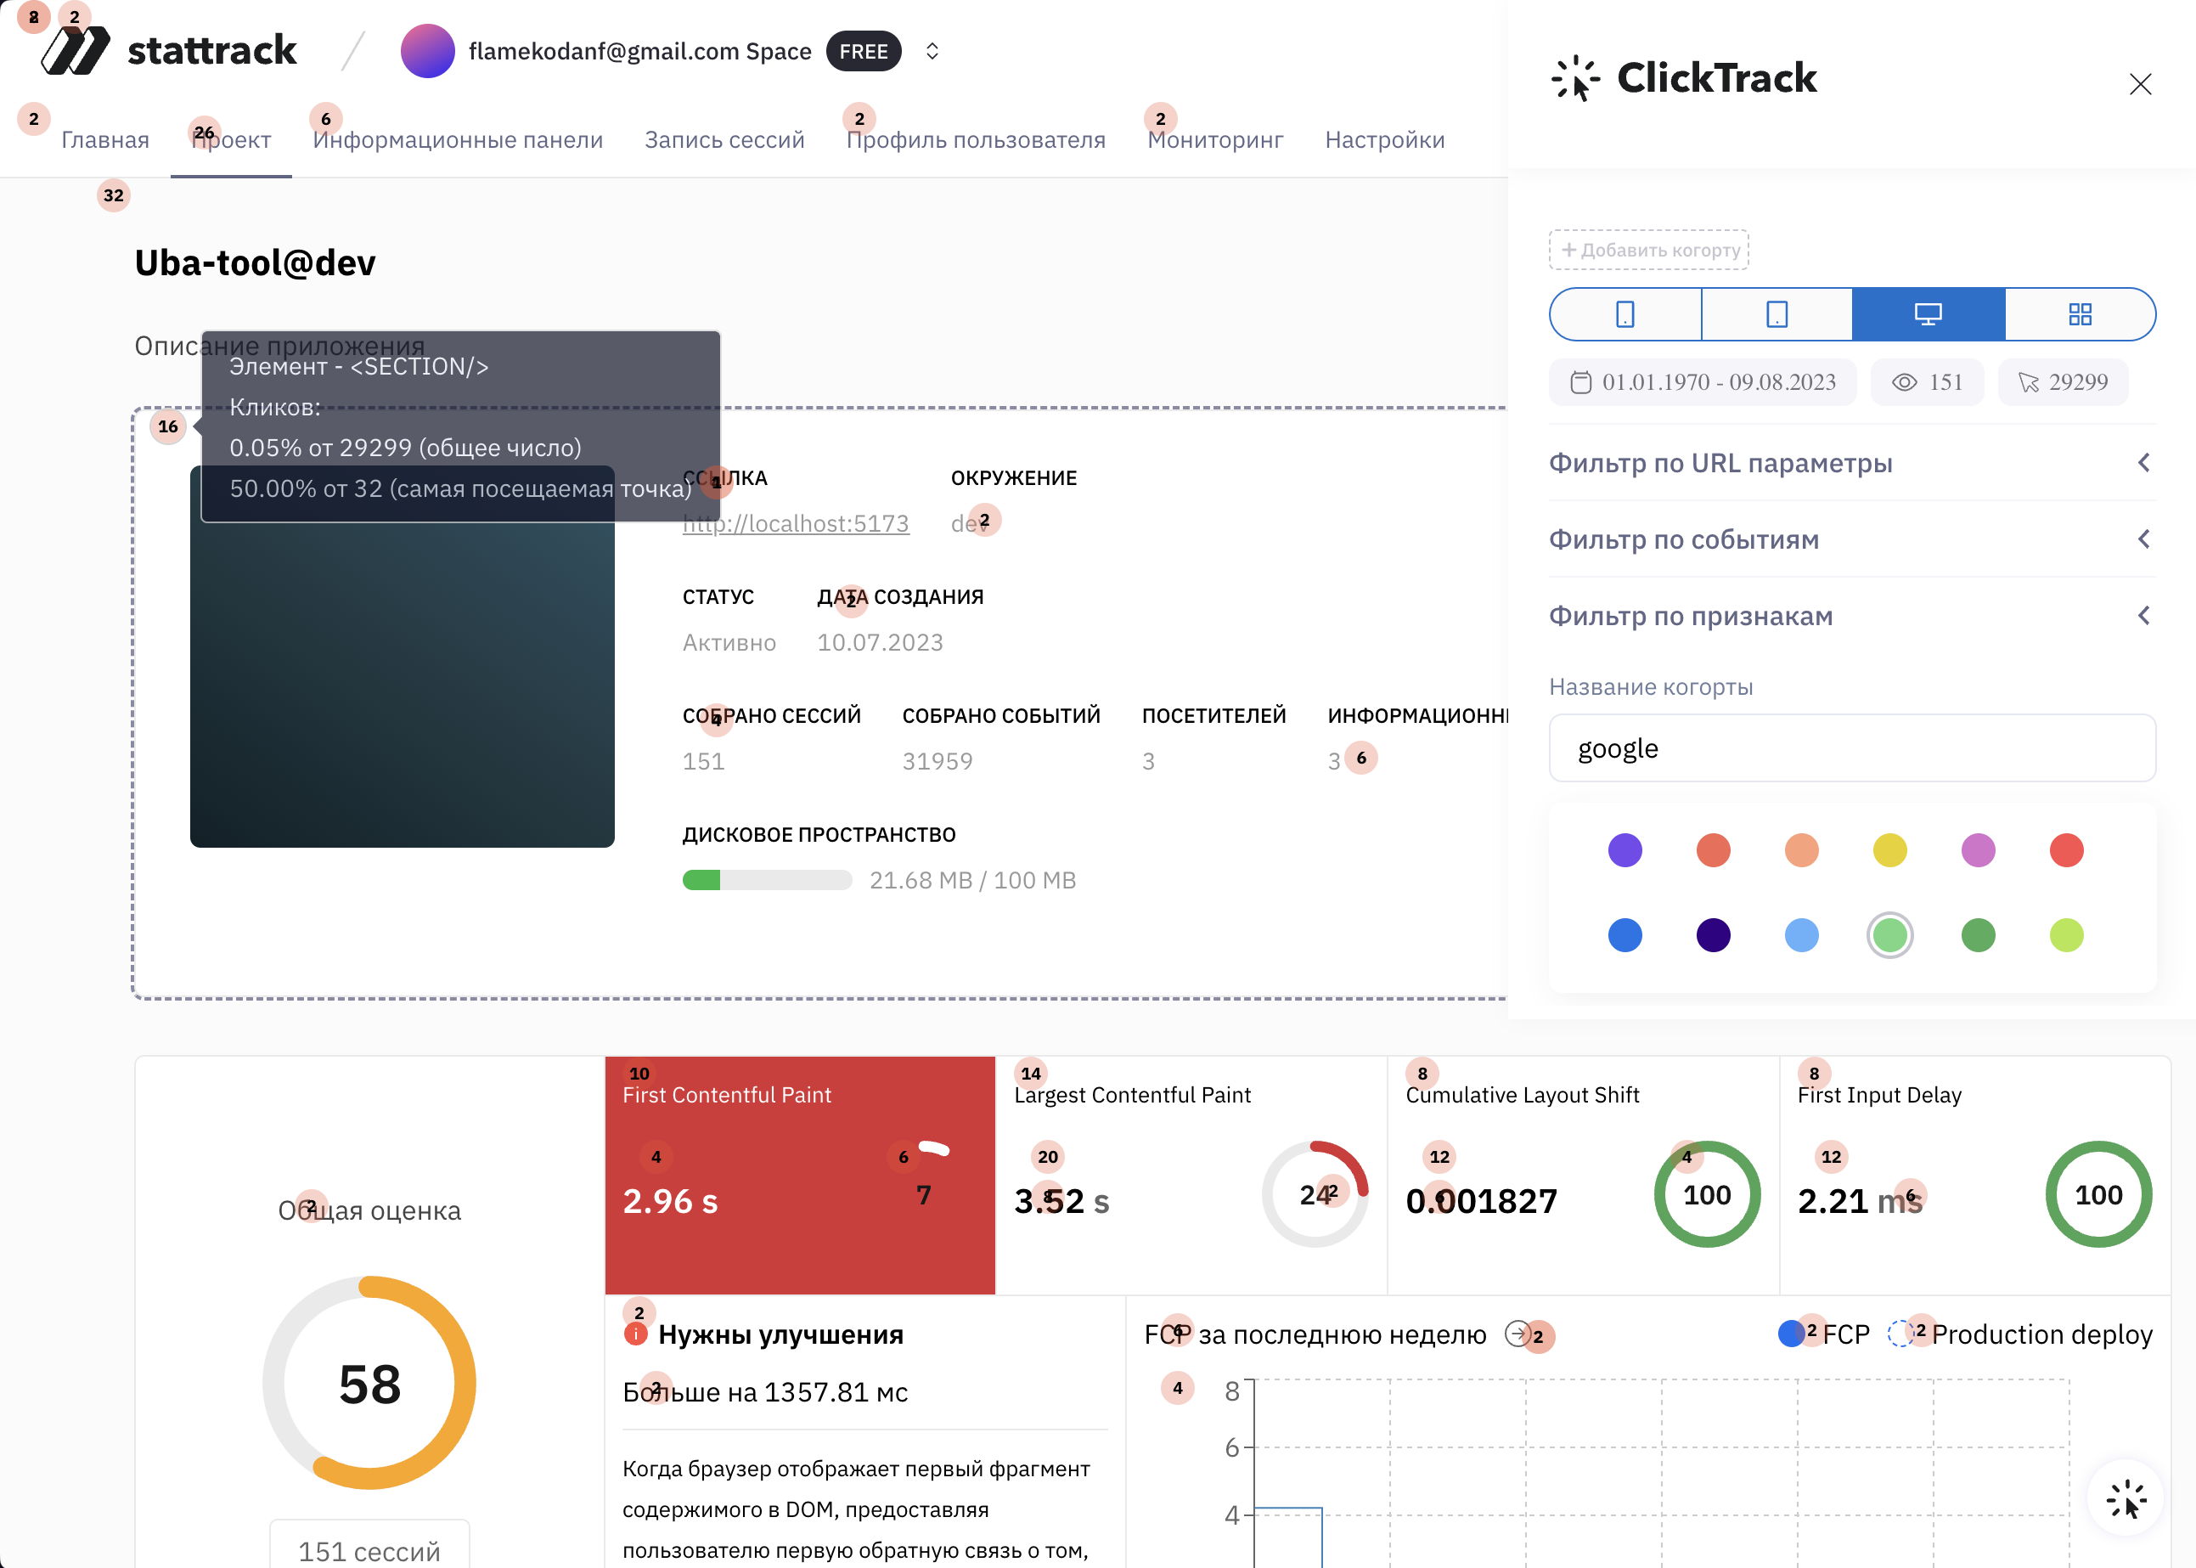Select the mobile device view in ClickTrack
The height and width of the screenshot is (1568, 2196).
1624,313
